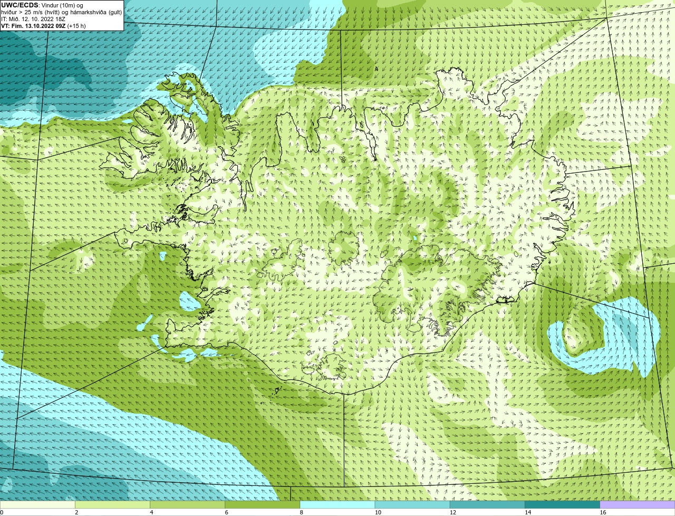This screenshot has height=516, width=675.
Task: Click the purple above-16 legend swatch
Action: (x=638, y=505)
